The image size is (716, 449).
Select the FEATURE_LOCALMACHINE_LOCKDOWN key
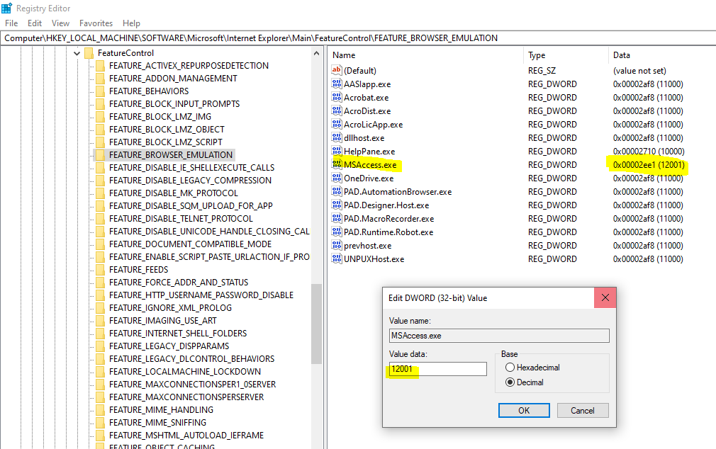click(x=185, y=371)
